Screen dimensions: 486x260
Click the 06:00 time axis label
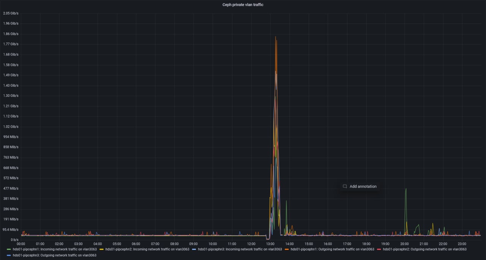tap(136, 244)
